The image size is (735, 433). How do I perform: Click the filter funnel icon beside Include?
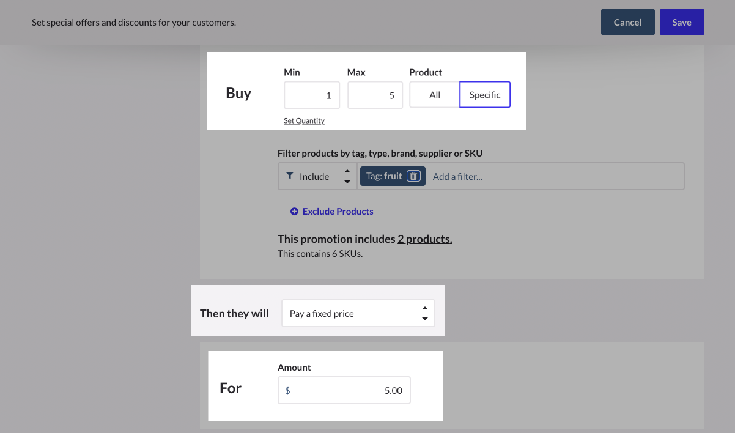tap(290, 176)
